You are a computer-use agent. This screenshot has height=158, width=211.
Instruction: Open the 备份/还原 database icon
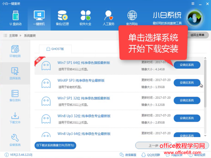pos(62,18)
